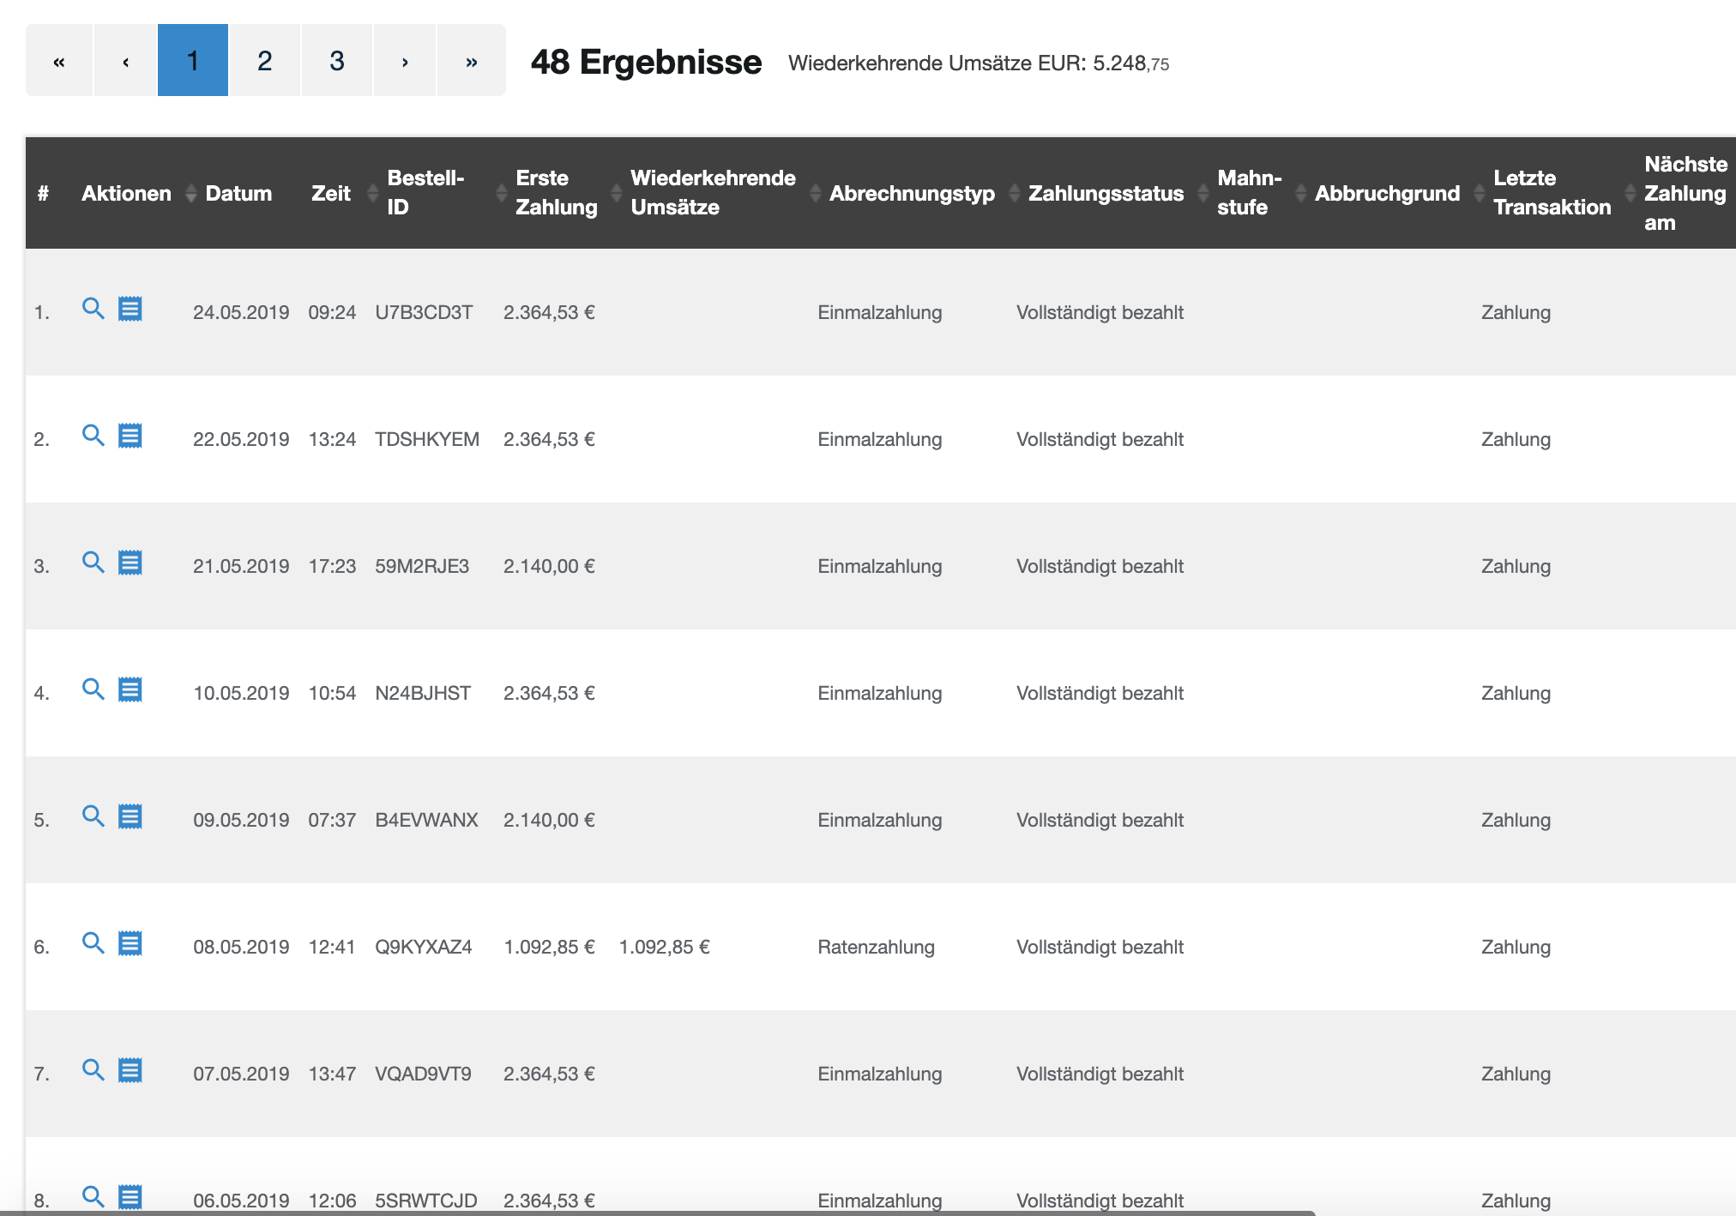
Task: Select order ID U7B3CD3T text
Action: [x=424, y=312]
